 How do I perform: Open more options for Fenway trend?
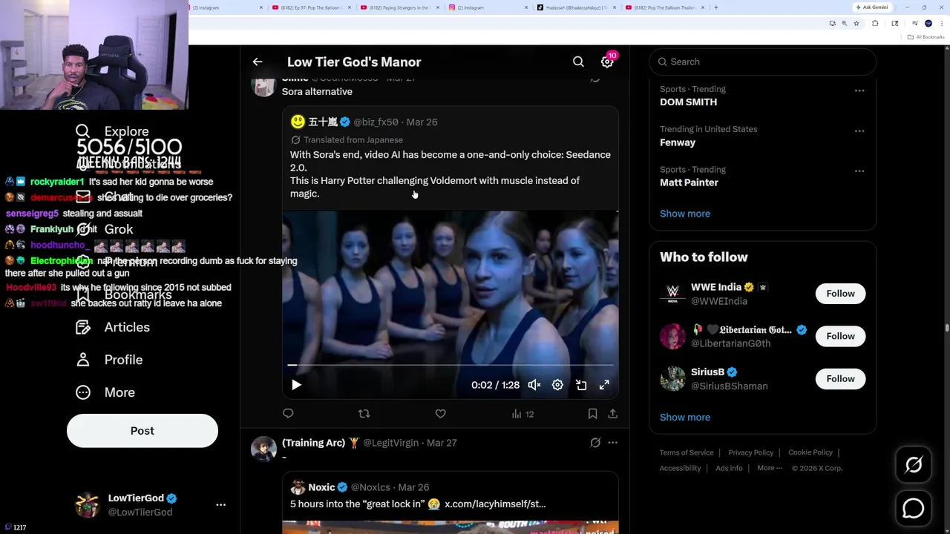point(859,131)
